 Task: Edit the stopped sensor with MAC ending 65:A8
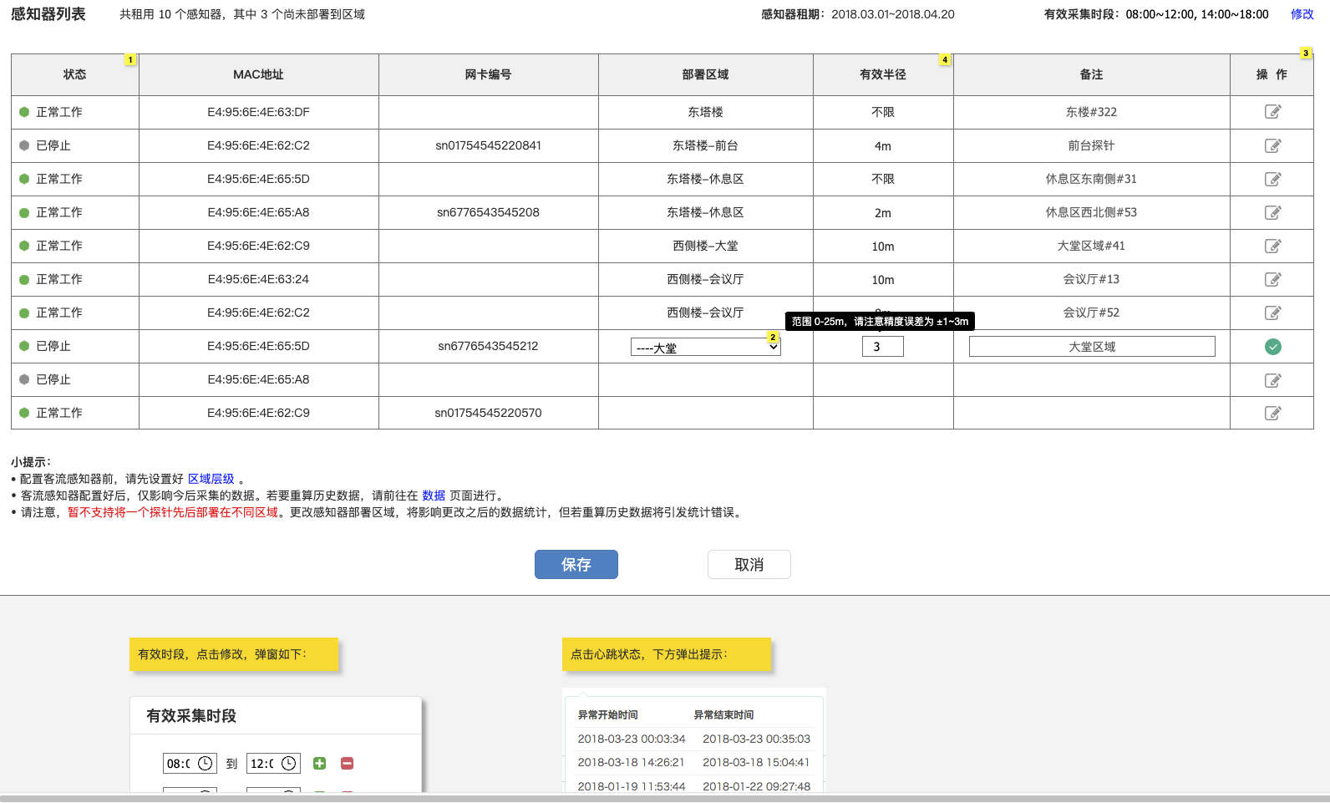[1272, 380]
